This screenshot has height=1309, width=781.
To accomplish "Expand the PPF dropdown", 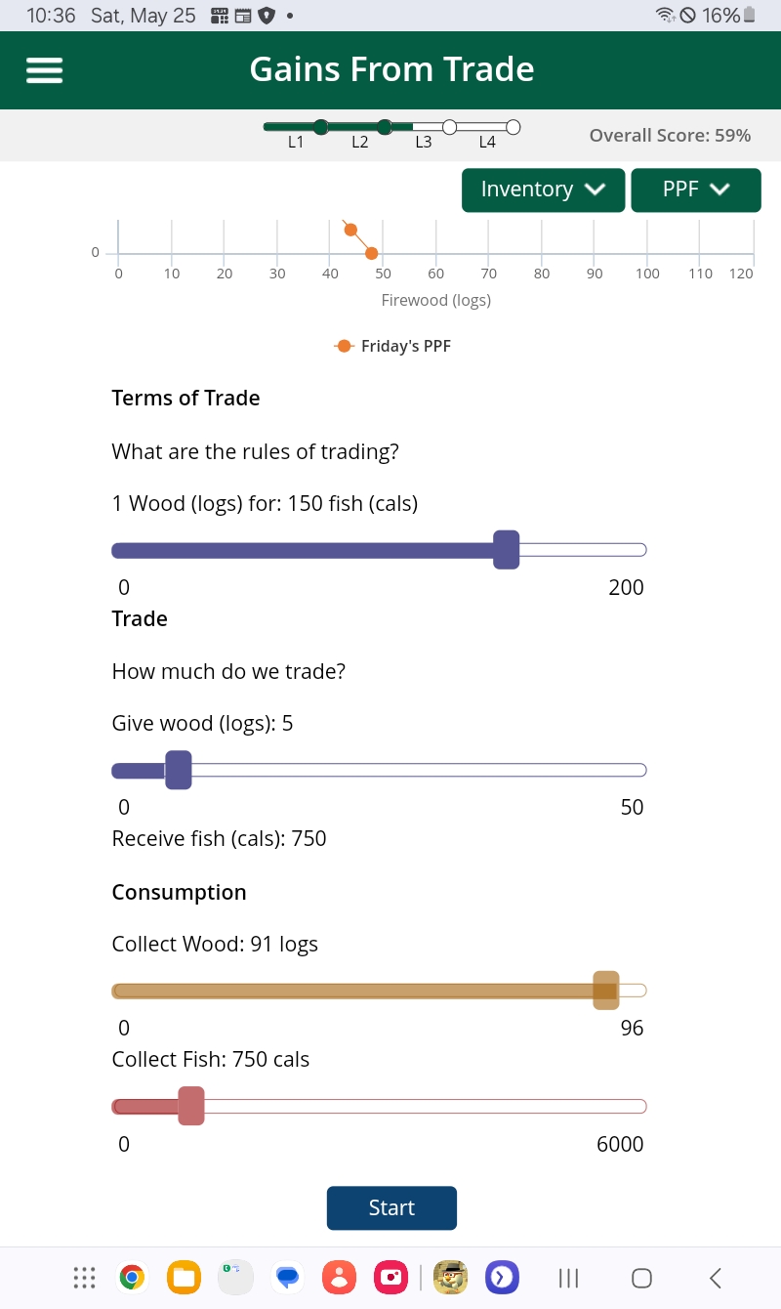I will coord(696,190).
